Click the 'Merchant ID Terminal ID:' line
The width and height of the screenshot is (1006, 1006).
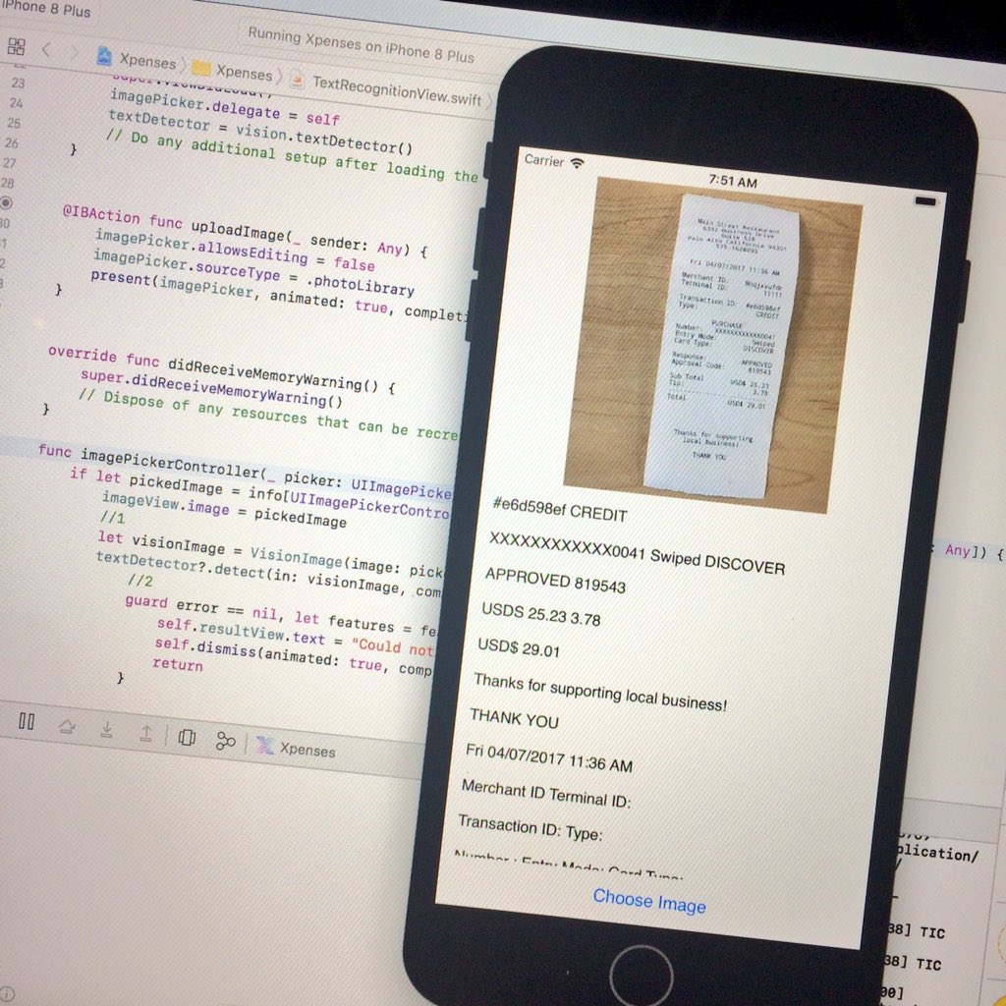[x=546, y=793]
